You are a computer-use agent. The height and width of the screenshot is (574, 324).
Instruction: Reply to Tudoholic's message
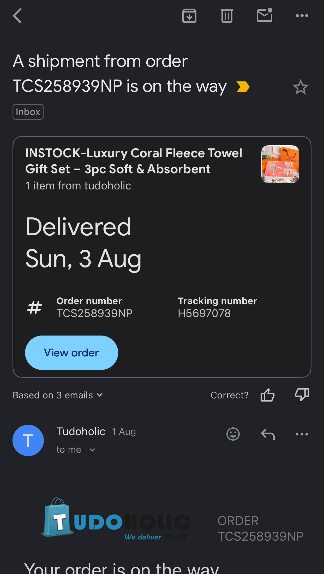point(268,434)
